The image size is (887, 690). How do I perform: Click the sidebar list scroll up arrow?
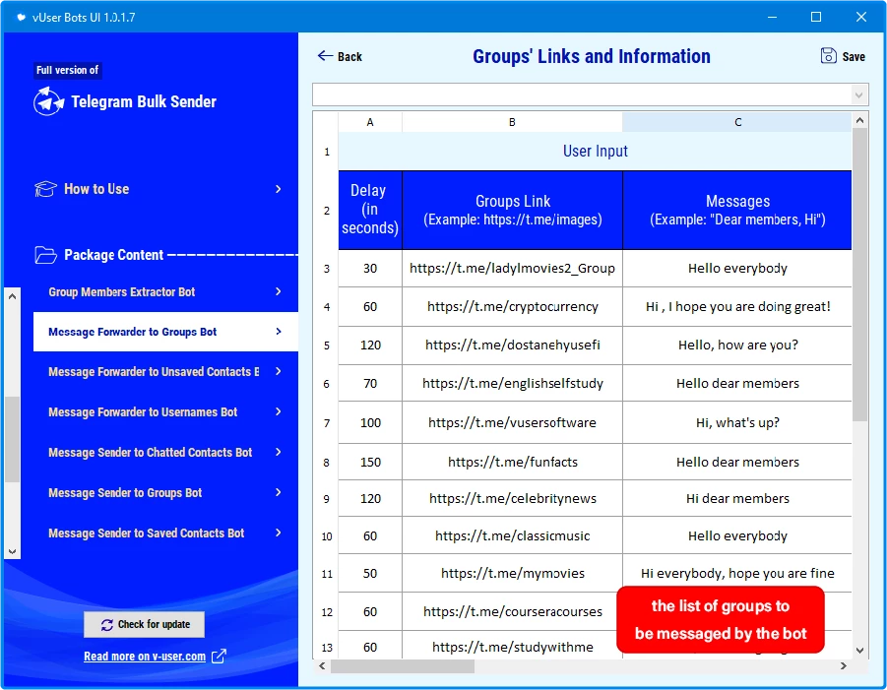[x=13, y=296]
